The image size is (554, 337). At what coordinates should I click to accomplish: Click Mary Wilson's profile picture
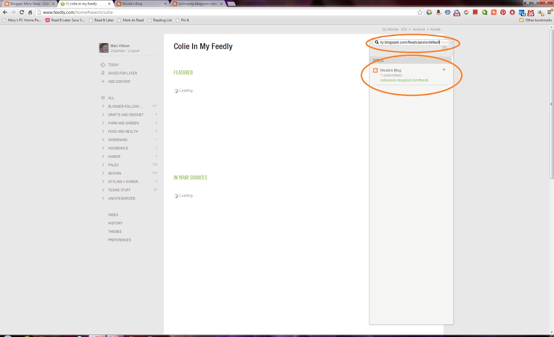coord(104,48)
